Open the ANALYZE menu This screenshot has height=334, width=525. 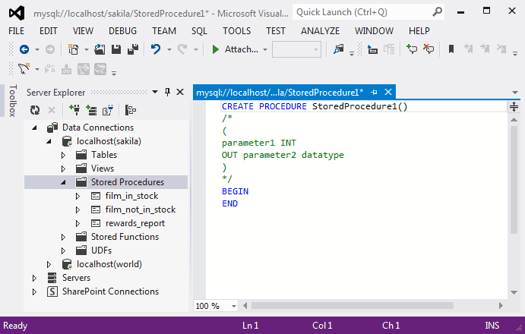[x=320, y=31]
